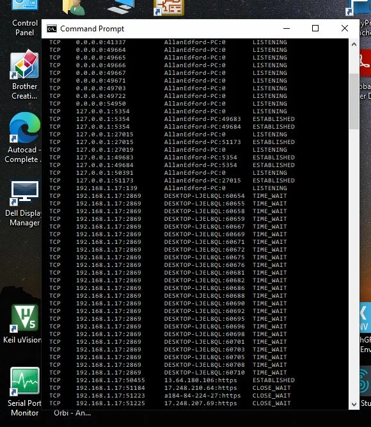The width and height of the screenshot is (371, 427).
Task: Click DESKTOP-LJEL8QL:60690 foreign address
Action: click(x=204, y=303)
